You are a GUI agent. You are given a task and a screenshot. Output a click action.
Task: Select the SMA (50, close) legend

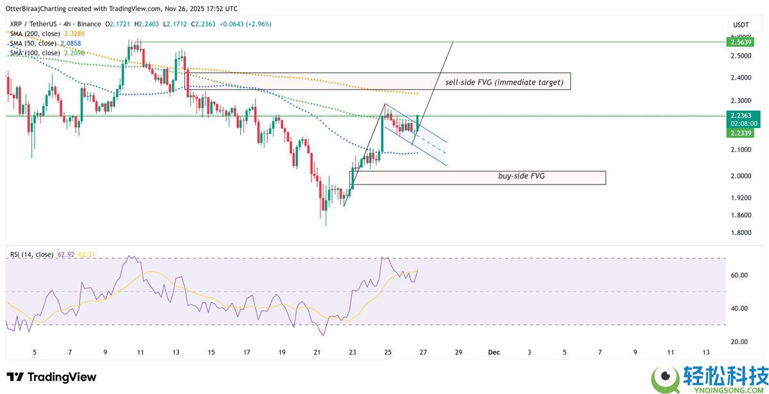click(34, 43)
